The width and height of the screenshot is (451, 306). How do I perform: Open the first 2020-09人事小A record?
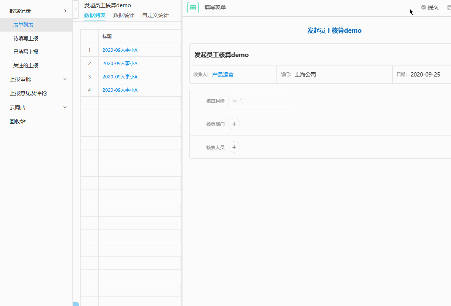(x=120, y=50)
